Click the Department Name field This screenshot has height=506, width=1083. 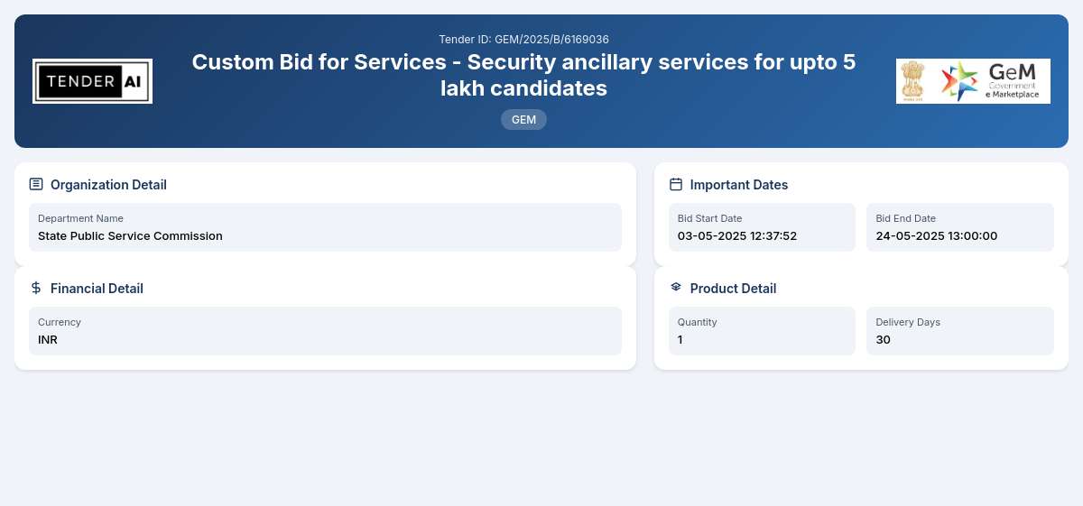pos(325,227)
